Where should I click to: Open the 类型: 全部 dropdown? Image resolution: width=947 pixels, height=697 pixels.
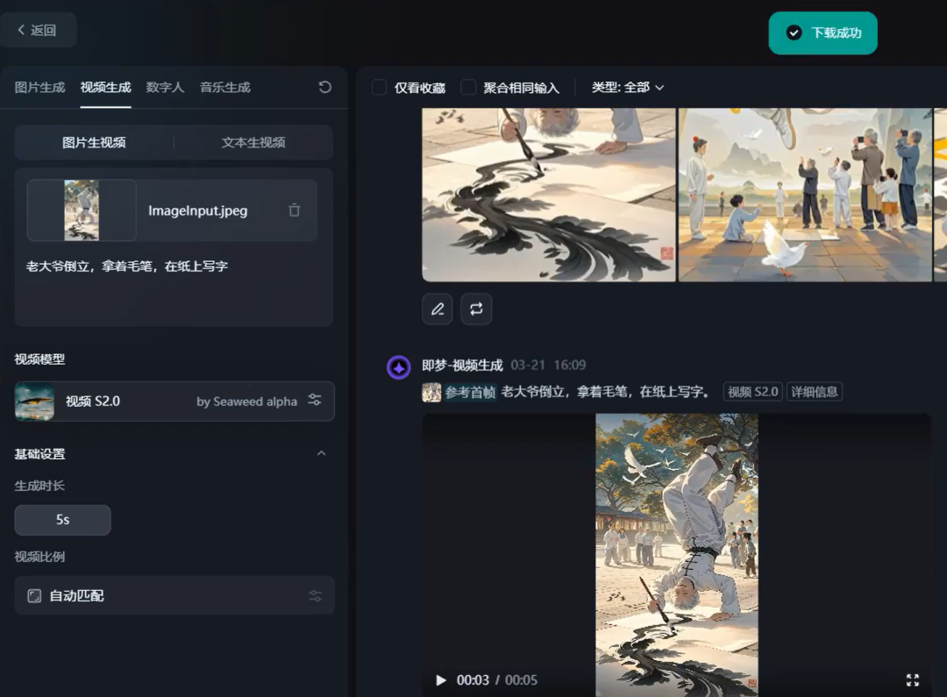point(628,88)
